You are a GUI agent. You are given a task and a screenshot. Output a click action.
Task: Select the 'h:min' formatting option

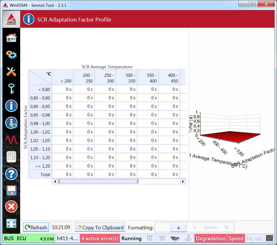click(210, 227)
